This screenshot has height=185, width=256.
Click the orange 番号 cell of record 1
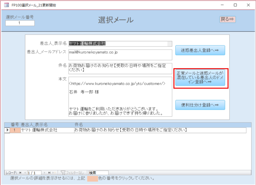click(x=14, y=130)
